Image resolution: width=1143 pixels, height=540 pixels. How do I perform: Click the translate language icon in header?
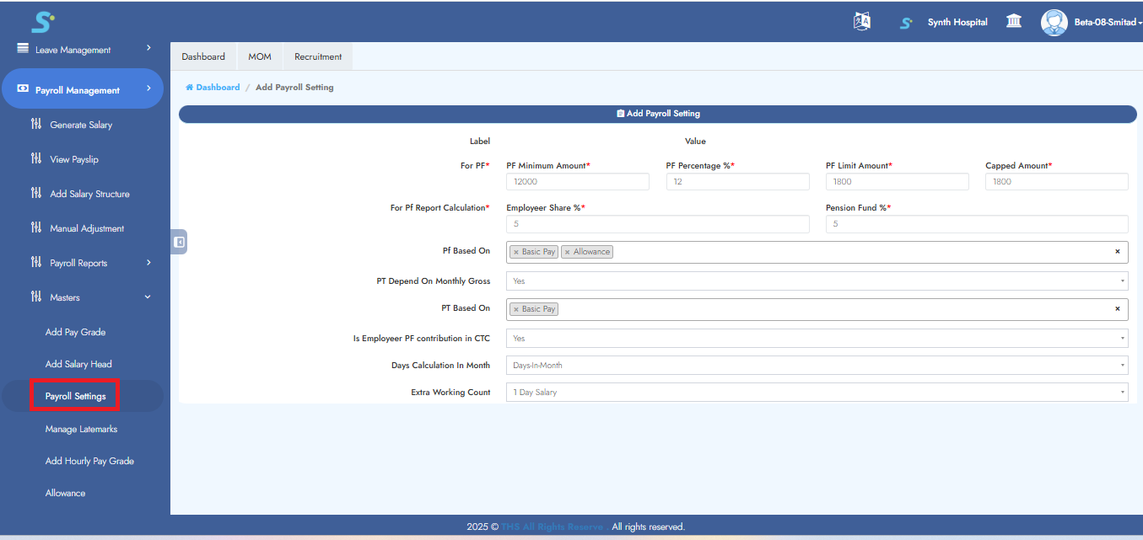861,22
